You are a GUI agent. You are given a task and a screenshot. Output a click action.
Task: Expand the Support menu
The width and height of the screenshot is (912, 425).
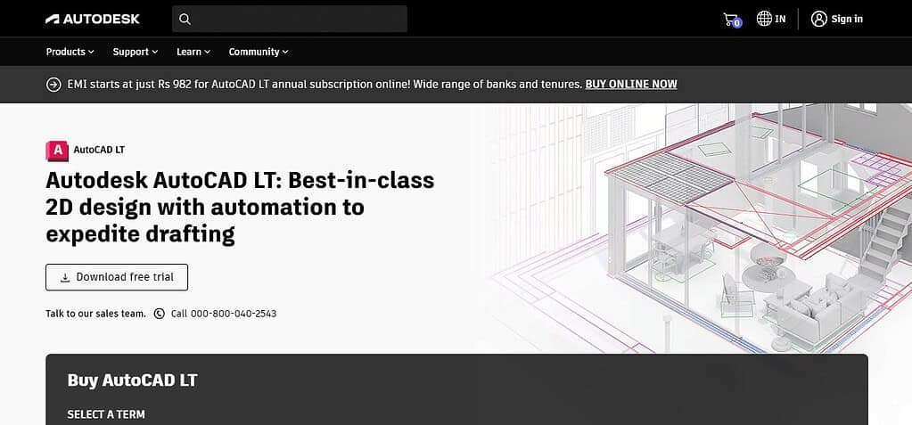pos(135,52)
